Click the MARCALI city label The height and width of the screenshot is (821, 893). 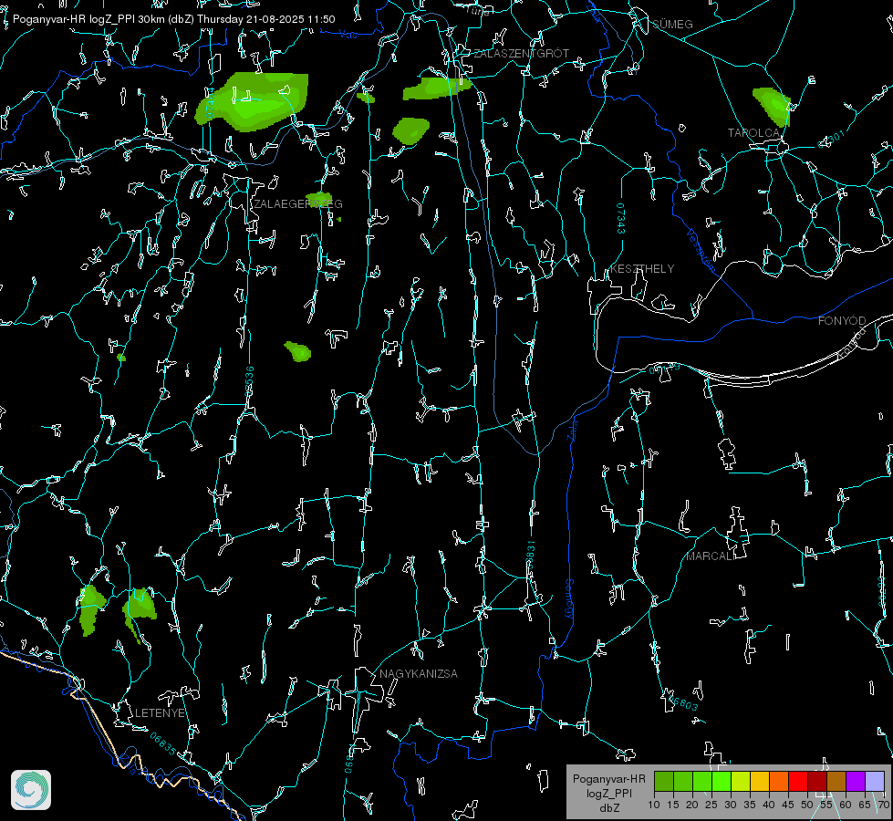pyautogui.click(x=711, y=556)
